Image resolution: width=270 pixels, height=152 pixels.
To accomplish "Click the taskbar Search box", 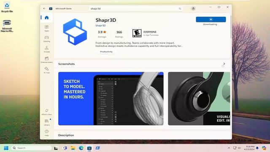I will [32, 148].
